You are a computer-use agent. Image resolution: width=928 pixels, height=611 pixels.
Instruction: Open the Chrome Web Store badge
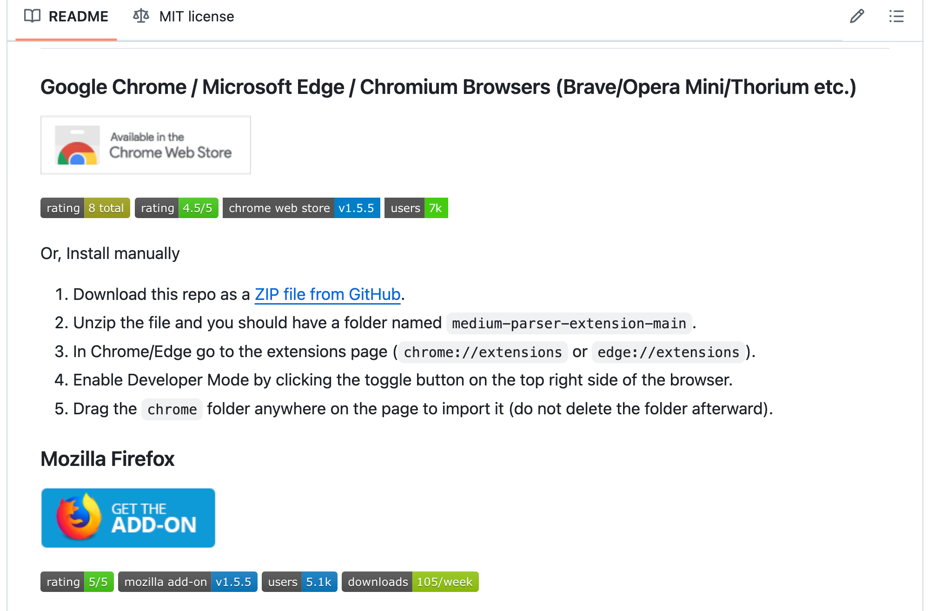pos(146,145)
